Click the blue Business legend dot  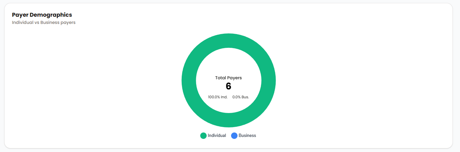coord(234,136)
